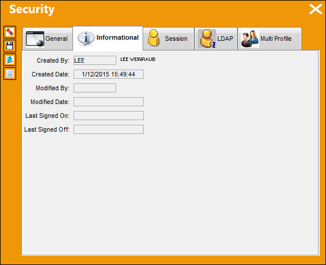Click the Last Signed Off: label
Viewport: 326px width, 265px height.
tap(47, 129)
